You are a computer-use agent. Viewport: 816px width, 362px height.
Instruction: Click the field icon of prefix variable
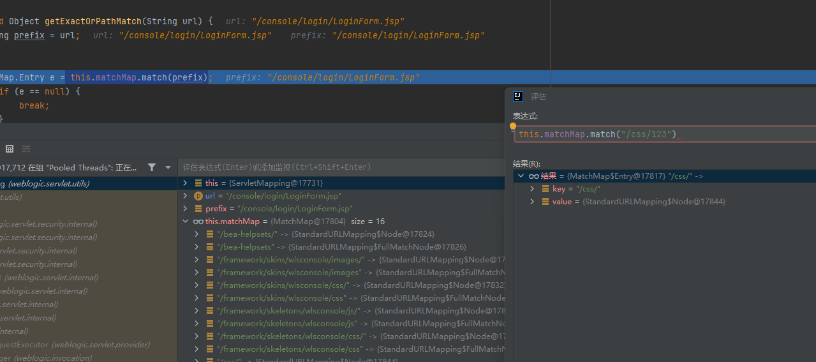(x=198, y=209)
